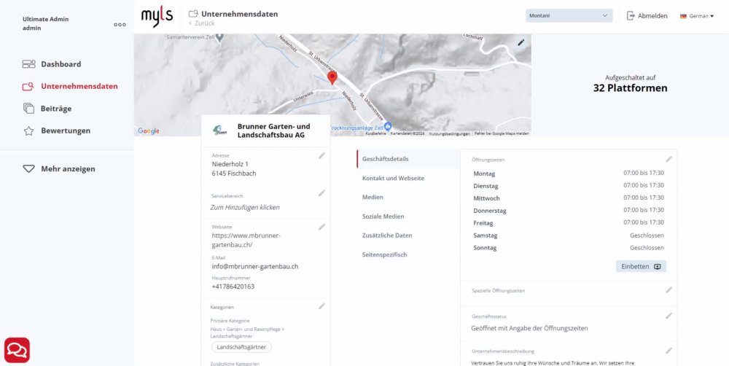
Task: Click the Montag opening hours row
Action: (x=569, y=174)
